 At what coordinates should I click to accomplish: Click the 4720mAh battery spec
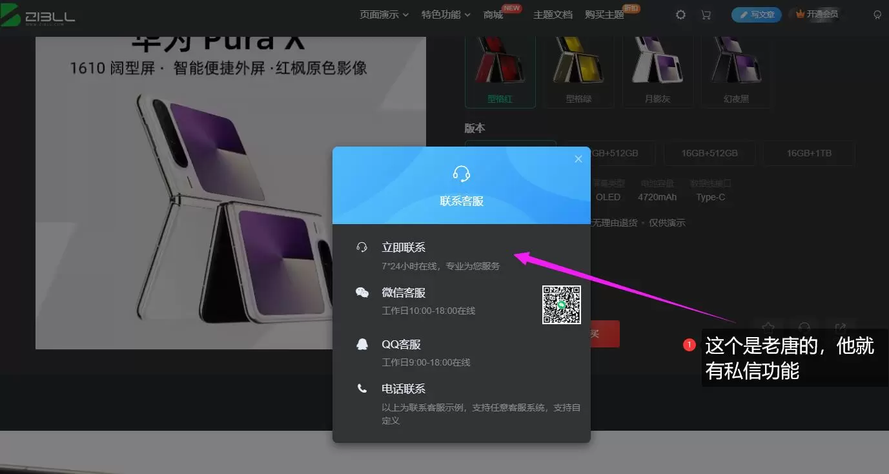(x=657, y=197)
